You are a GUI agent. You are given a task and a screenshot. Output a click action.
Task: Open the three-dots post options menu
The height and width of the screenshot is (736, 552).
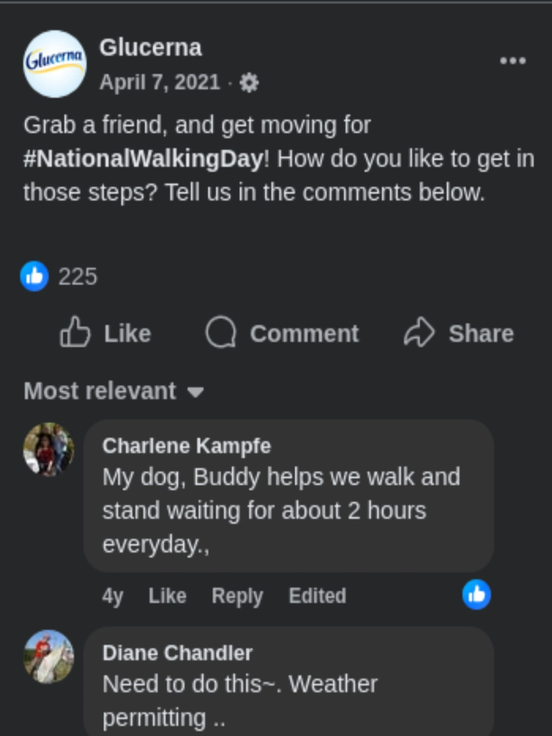pos(512,60)
